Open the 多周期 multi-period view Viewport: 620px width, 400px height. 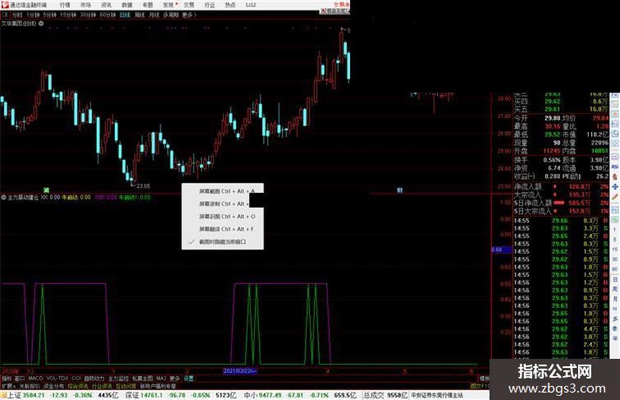pyautogui.click(x=171, y=15)
